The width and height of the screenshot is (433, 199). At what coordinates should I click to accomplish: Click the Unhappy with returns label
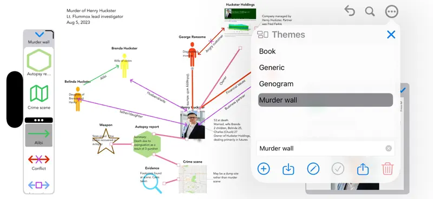[187, 89]
